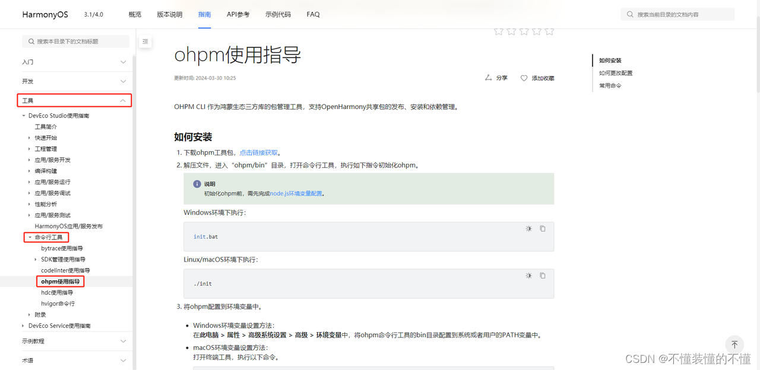Open the API参考 tab
This screenshot has width=760, height=370.
click(238, 14)
